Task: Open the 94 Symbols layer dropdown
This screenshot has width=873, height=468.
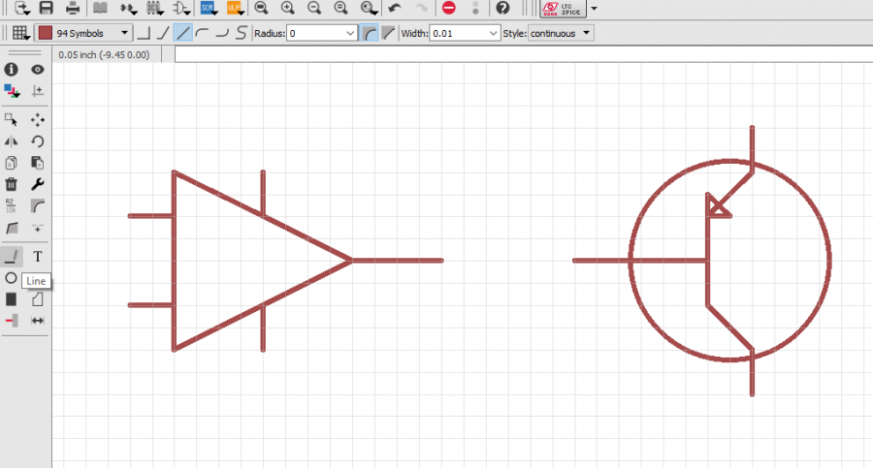Action: click(x=83, y=33)
